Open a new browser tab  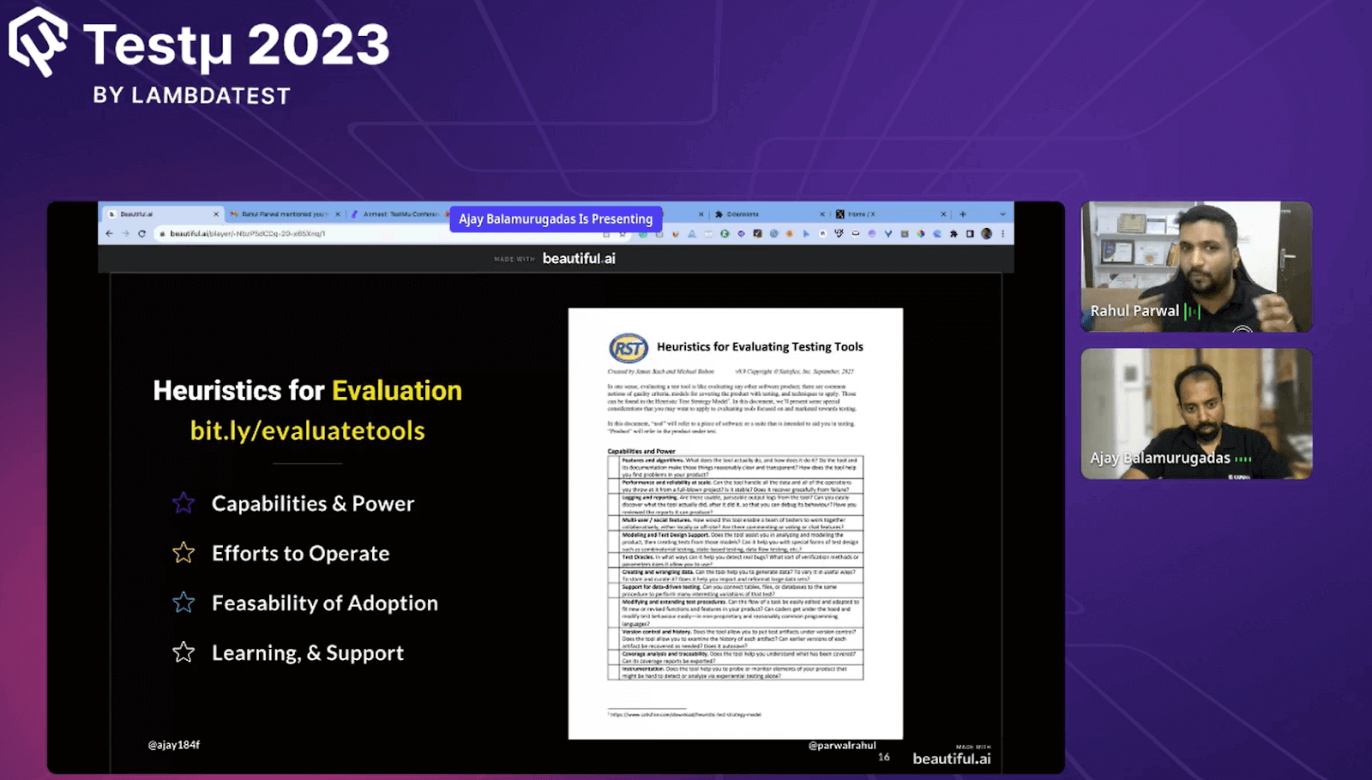click(x=963, y=214)
